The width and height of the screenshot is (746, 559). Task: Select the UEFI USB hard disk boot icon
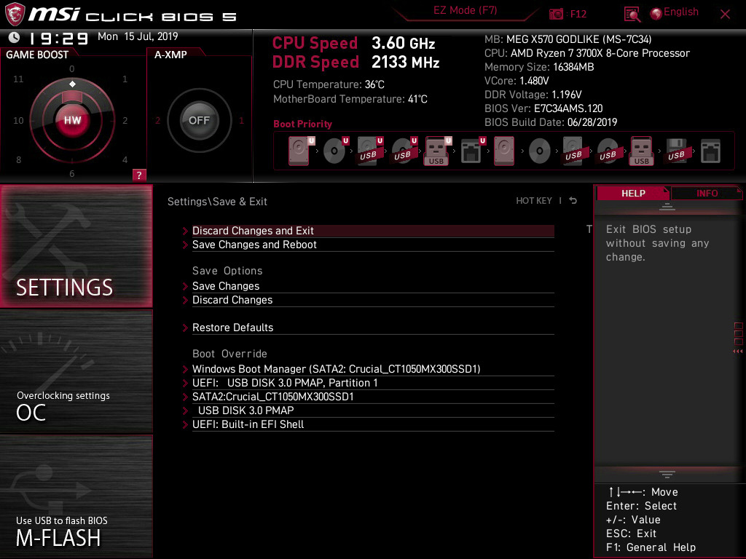click(x=369, y=151)
